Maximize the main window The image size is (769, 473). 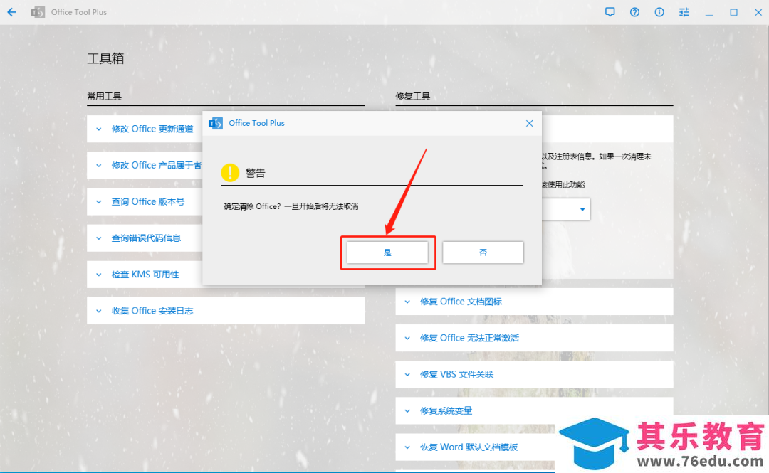coord(733,12)
